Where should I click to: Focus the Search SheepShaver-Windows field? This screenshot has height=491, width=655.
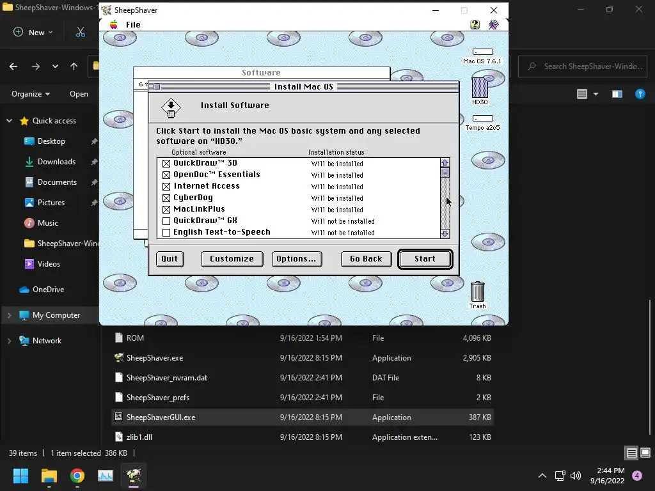click(x=583, y=66)
